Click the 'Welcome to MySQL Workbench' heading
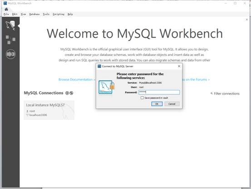 pyautogui.click(x=135, y=34)
